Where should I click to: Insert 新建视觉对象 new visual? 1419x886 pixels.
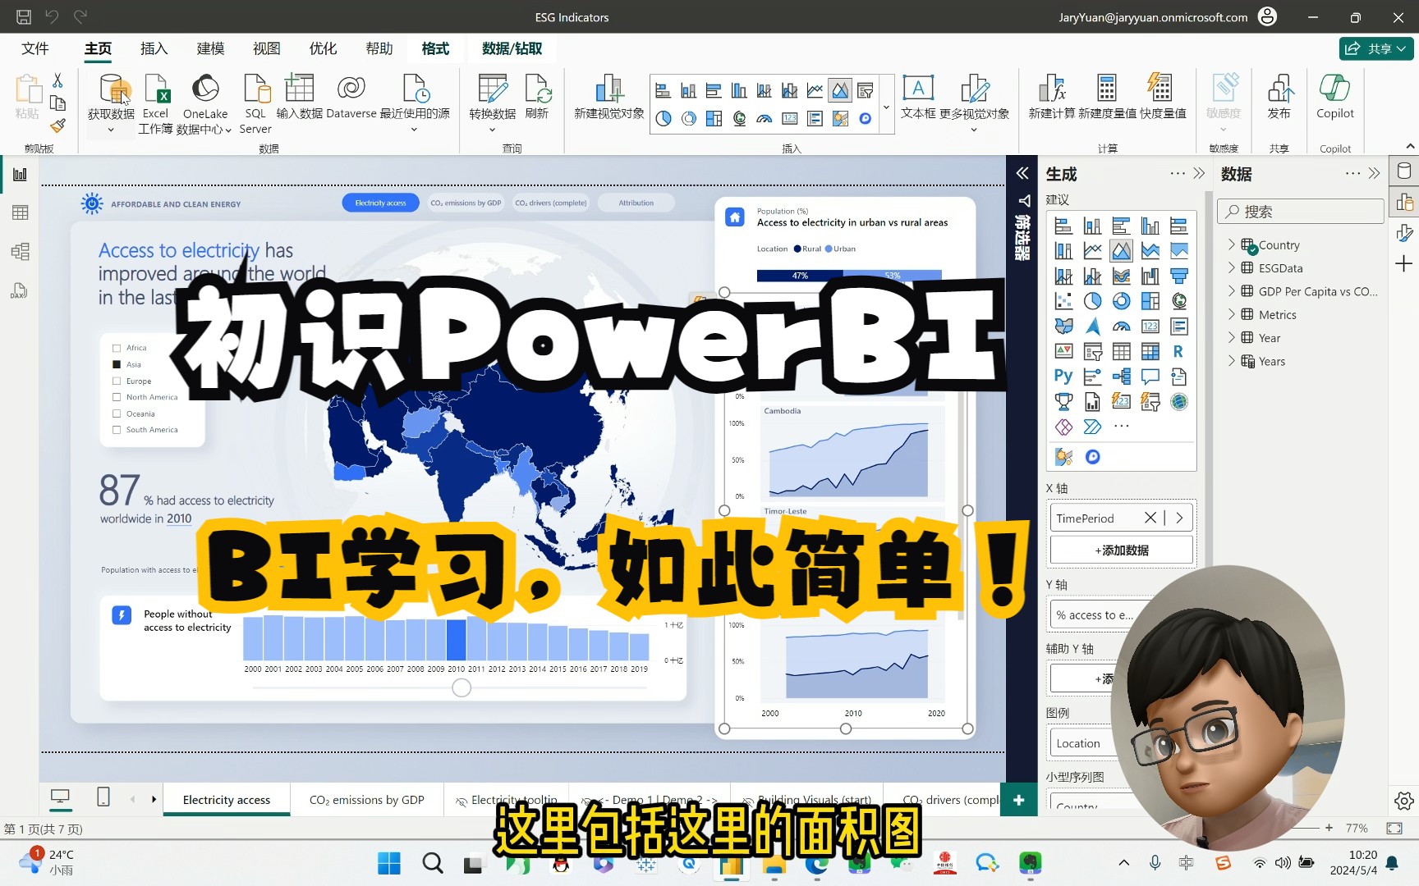click(x=608, y=97)
